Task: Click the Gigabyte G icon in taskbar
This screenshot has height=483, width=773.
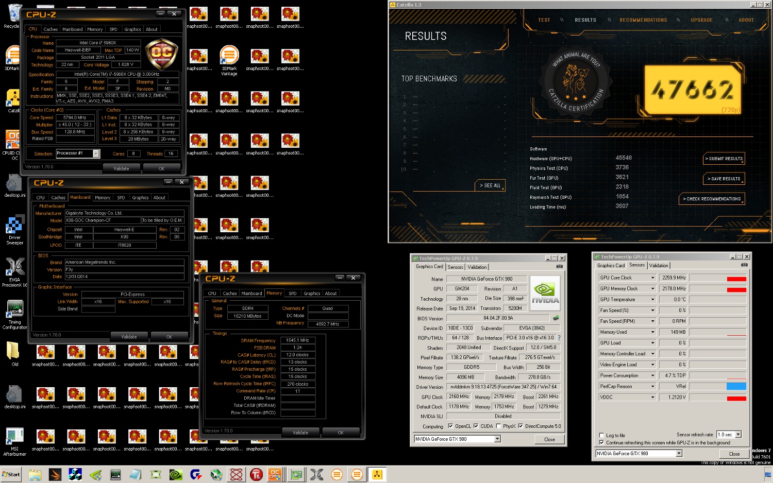Action: [x=196, y=474]
